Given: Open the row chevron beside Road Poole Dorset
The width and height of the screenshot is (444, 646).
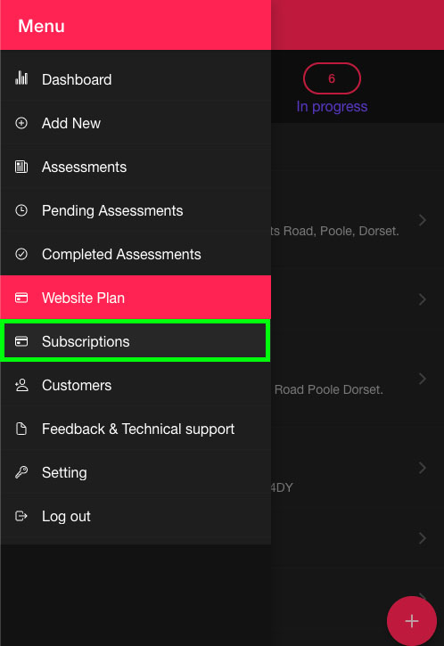Looking at the screenshot, I should [x=422, y=379].
